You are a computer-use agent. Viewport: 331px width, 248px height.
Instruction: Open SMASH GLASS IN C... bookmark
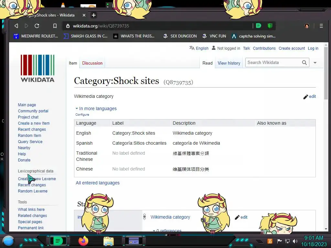[x=86, y=36]
